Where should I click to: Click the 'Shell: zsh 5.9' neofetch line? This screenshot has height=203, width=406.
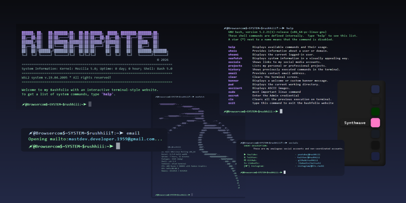click(x=168, y=161)
